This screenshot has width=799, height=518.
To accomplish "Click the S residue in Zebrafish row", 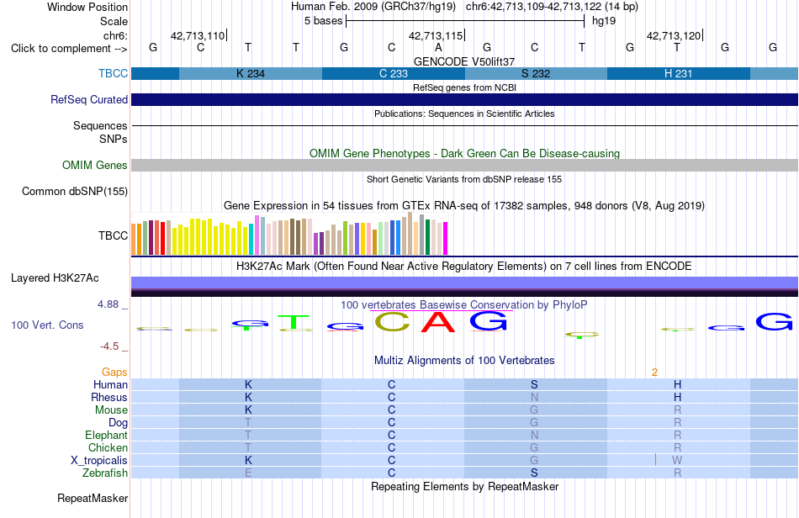I will [534, 473].
